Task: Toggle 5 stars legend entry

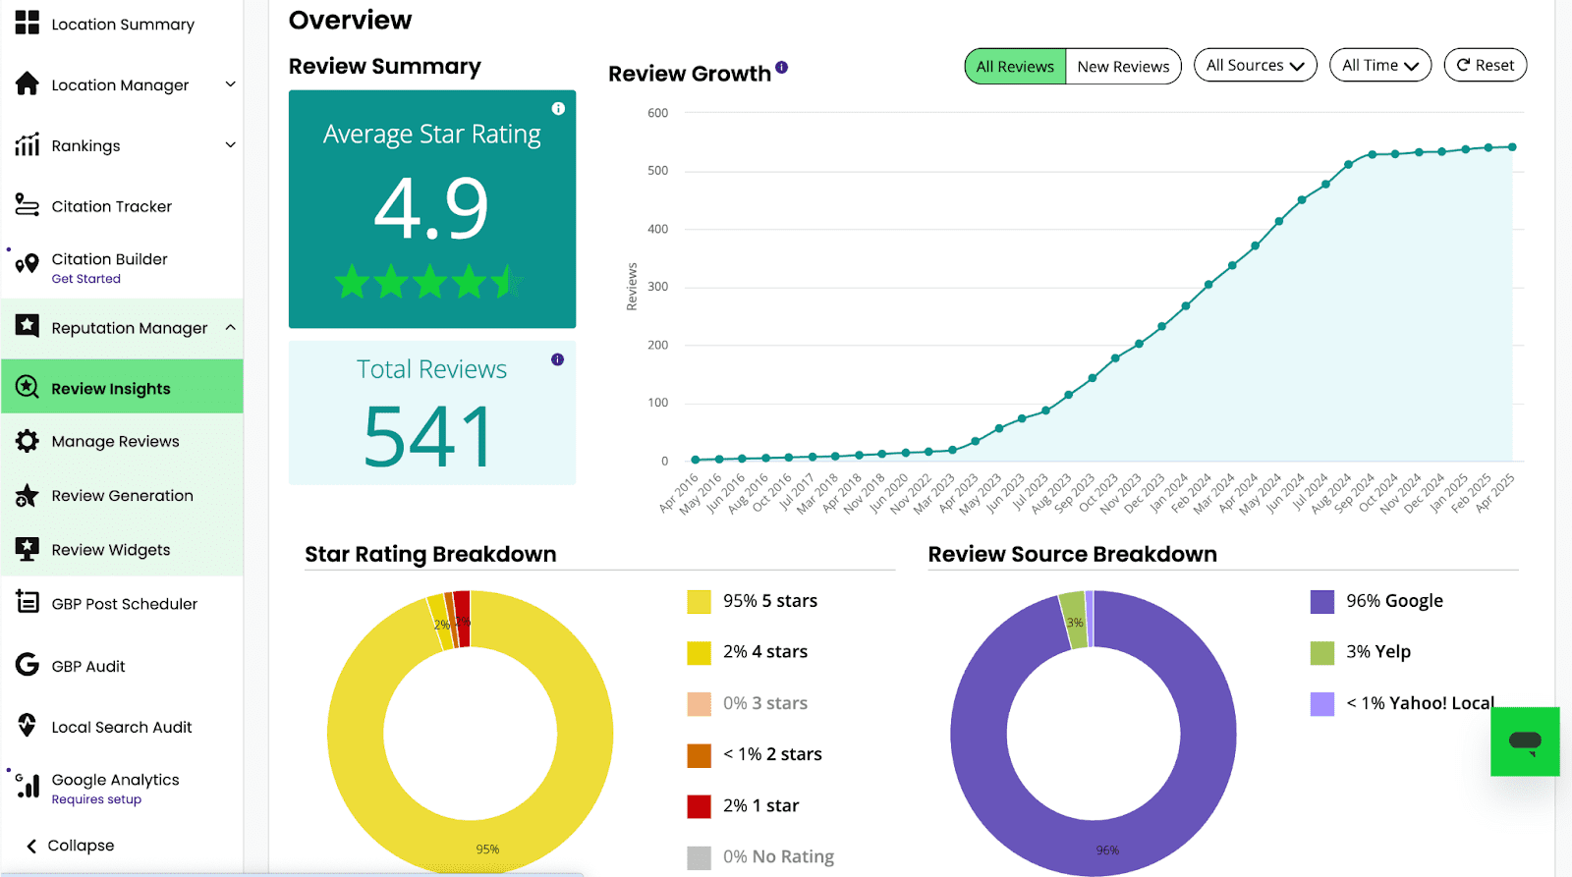Action: [753, 601]
